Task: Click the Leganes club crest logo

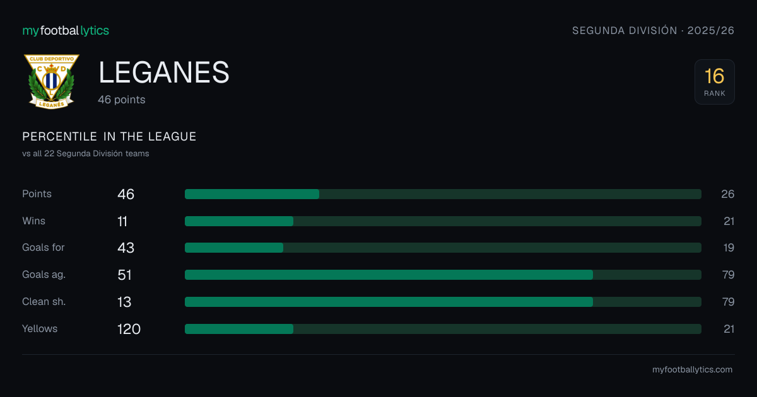Action: click(x=52, y=81)
